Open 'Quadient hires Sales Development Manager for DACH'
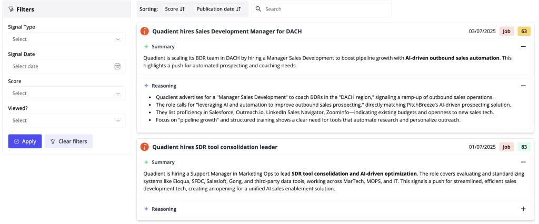The height and width of the screenshot is (224, 539). (x=227, y=31)
